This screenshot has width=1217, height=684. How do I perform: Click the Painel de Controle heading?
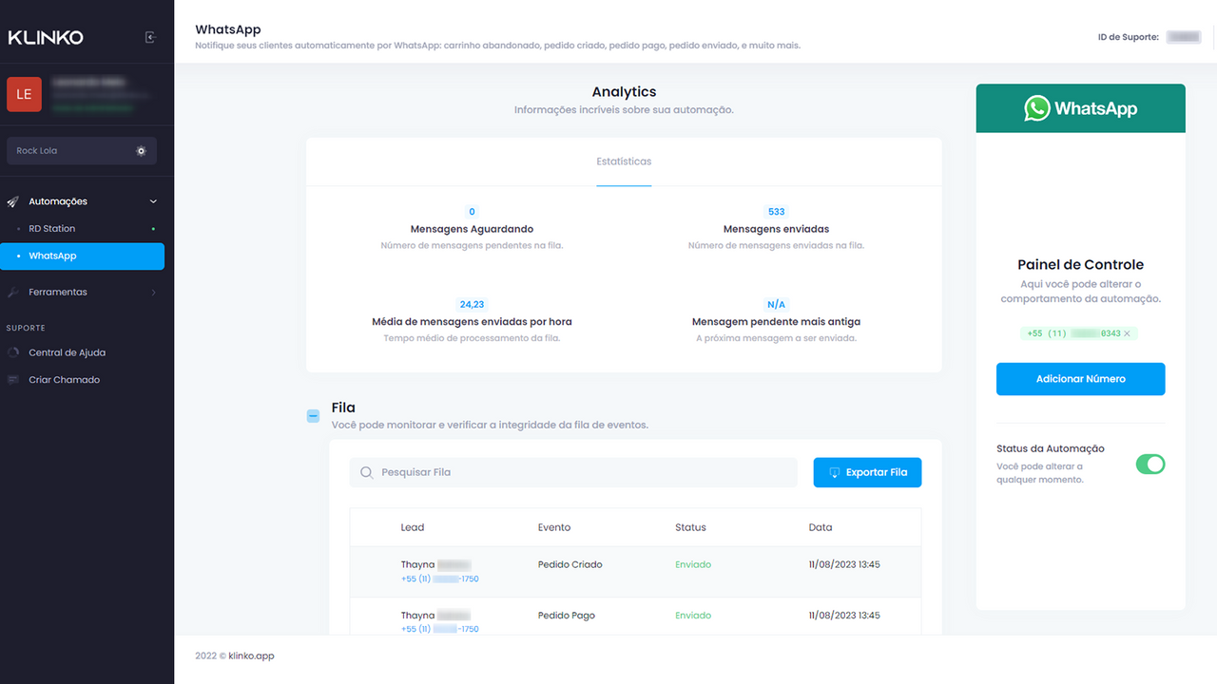tap(1080, 265)
